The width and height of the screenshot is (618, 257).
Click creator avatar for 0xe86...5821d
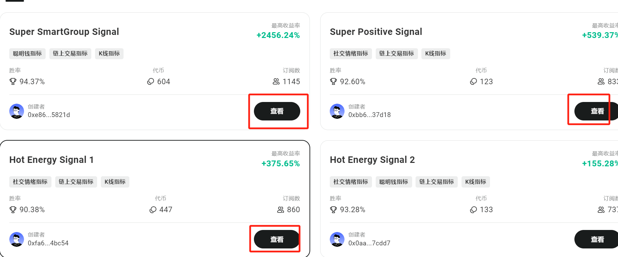coord(16,111)
